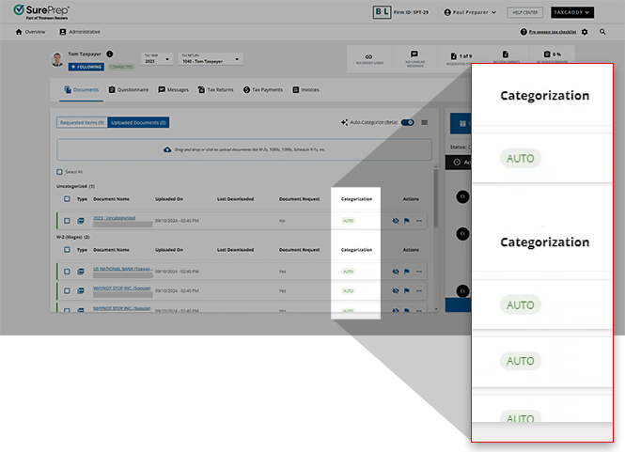Hide the 2023 - Uncategorized document

tap(396, 221)
